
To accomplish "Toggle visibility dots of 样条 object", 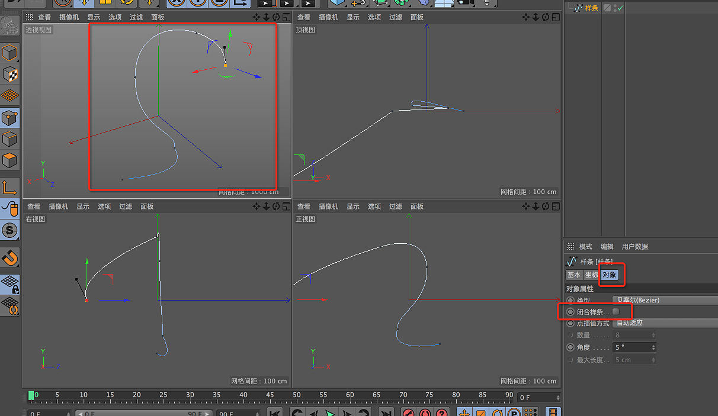I will pos(615,8).
